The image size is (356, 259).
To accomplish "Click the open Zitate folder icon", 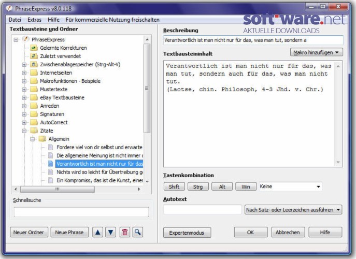I will (x=34, y=131).
